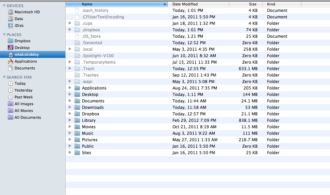Sort by Size column header

246,4
